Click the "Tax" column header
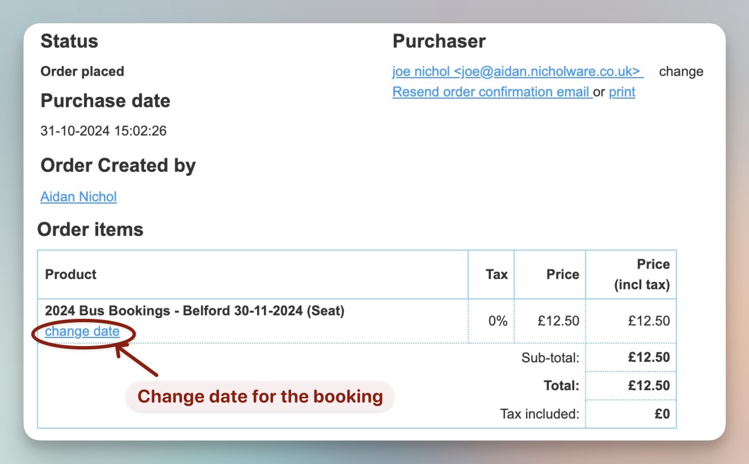This screenshot has height=464, width=749. click(x=496, y=275)
